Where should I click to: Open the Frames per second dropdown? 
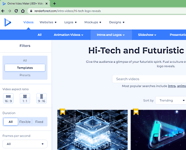click(25, 144)
